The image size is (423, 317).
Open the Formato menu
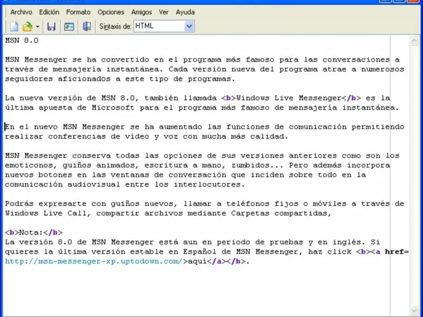[x=78, y=12]
